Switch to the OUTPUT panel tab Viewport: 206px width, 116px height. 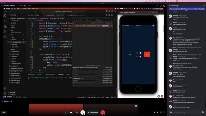pyautogui.click(x=40, y=74)
